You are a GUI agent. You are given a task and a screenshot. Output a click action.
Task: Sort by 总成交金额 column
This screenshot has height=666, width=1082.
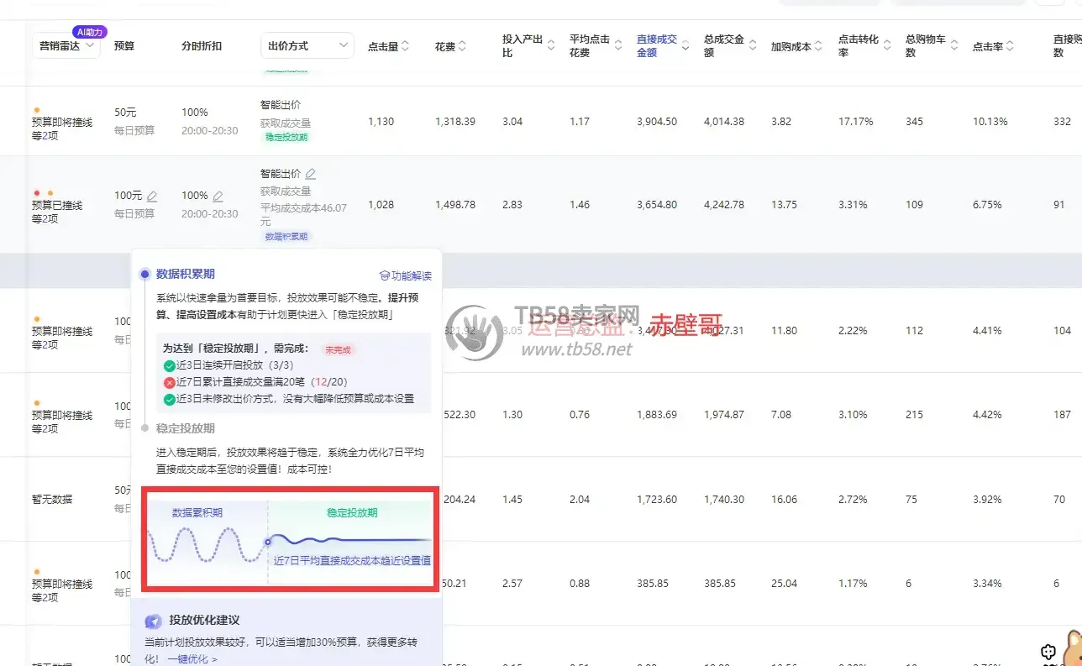pos(753,46)
